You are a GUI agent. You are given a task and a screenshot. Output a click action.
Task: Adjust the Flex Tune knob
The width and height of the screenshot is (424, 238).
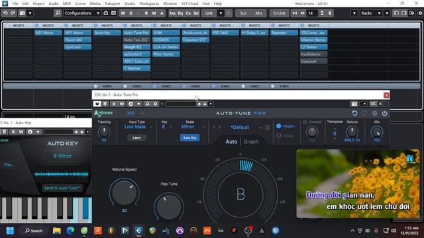pyautogui.click(x=169, y=207)
